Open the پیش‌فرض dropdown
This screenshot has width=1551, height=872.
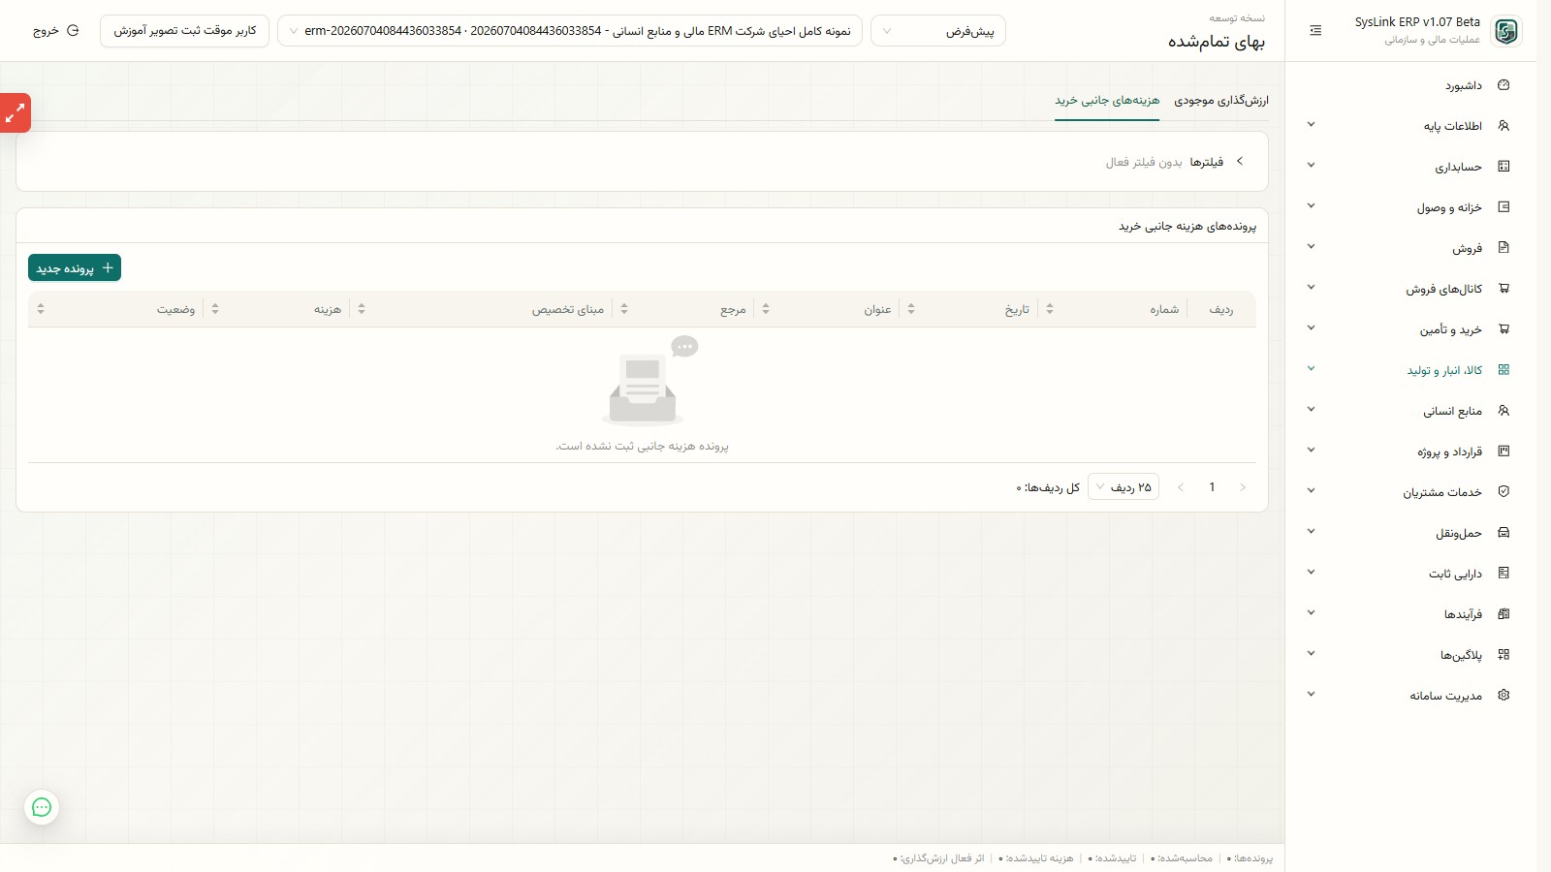938,31
